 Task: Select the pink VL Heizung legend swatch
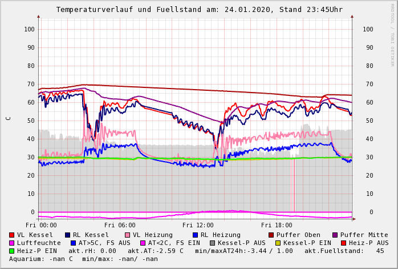click(x=128, y=235)
